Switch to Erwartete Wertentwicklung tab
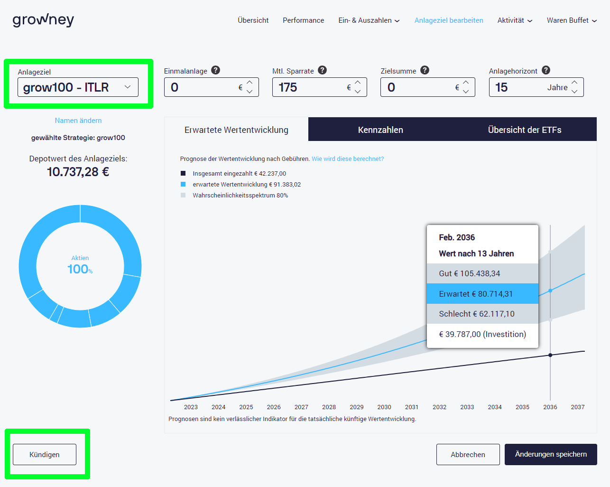Screen dimensions: 610x487 (236, 130)
